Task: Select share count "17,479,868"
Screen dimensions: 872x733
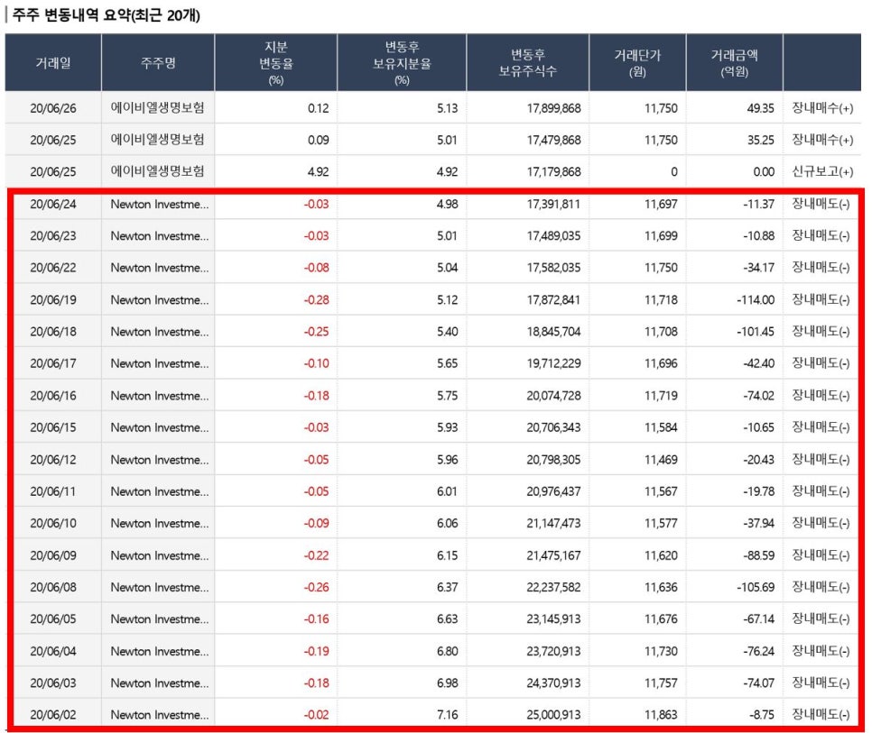Action: click(x=554, y=140)
